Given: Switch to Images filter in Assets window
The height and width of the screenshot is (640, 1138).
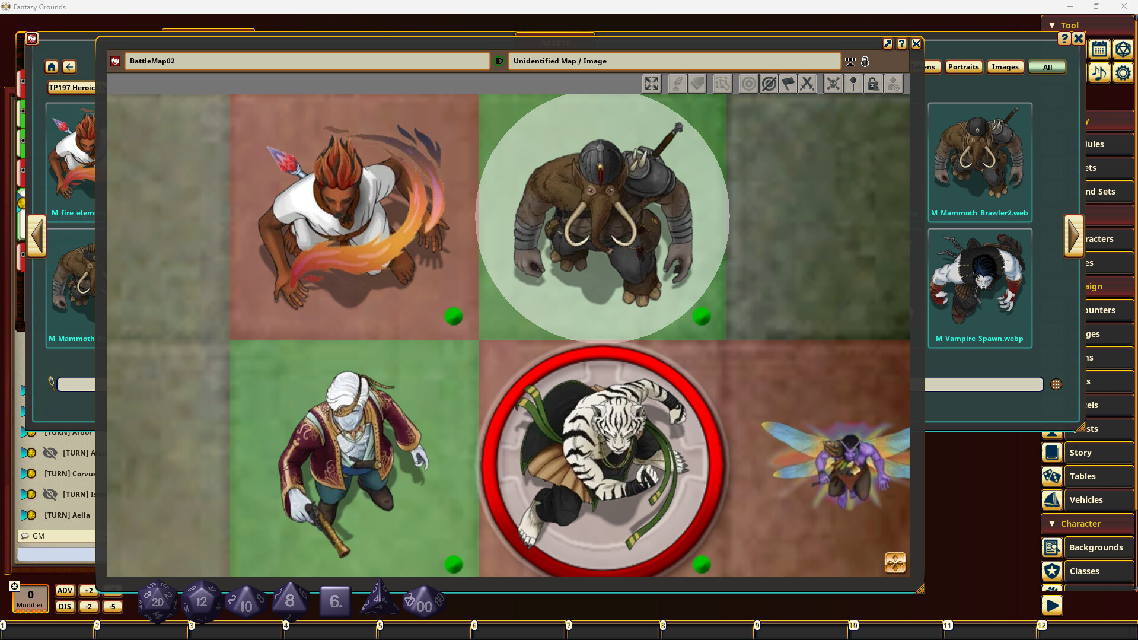Looking at the screenshot, I should 1005,67.
